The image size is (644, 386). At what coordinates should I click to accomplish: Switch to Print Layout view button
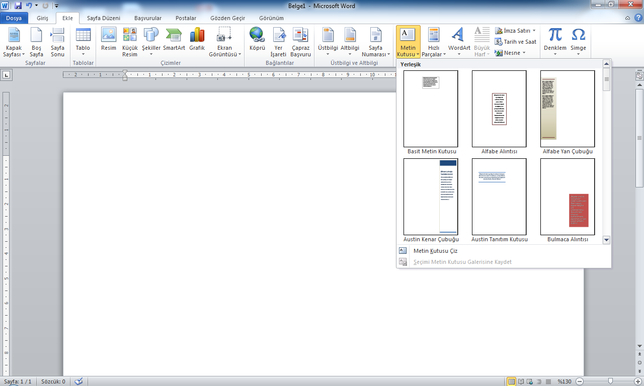coord(512,381)
